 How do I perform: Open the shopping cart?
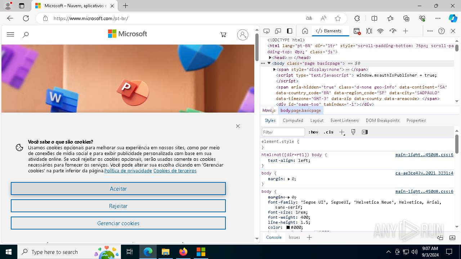pyautogui.click(x=223, y=35)
